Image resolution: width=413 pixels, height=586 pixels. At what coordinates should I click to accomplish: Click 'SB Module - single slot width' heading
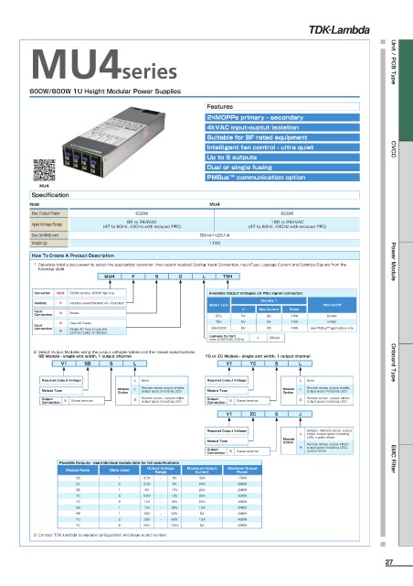[x=85, y=356]
